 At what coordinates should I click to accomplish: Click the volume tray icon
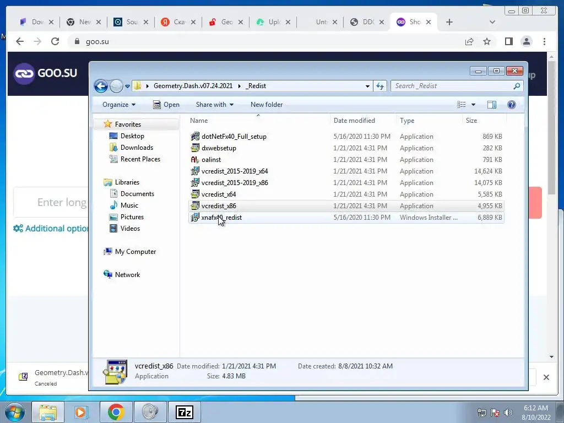tap(508, 413)
